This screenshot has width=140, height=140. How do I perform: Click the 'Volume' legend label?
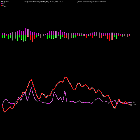coord(5,4)
